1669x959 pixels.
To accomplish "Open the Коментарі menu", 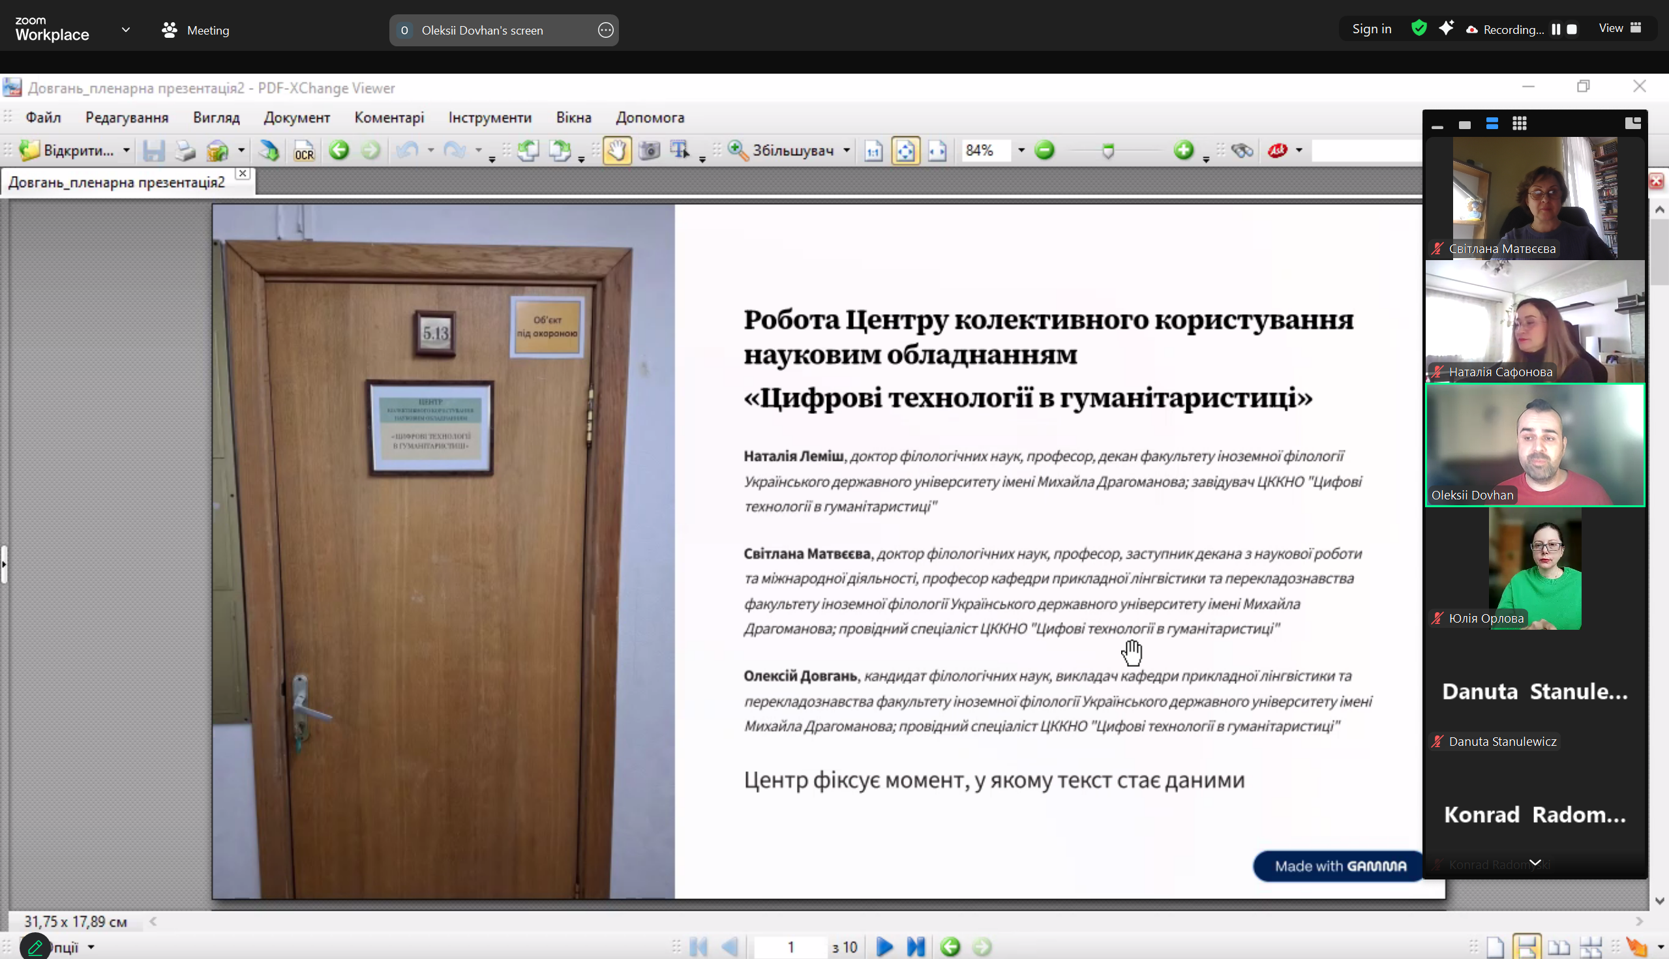I will point(389,117).
